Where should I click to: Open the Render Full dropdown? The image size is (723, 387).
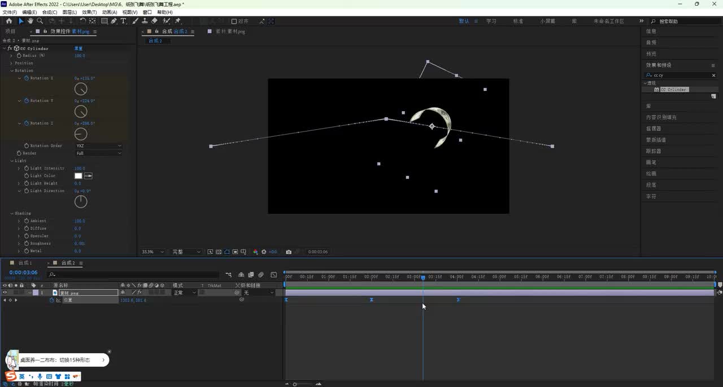[x=99, y=153]
